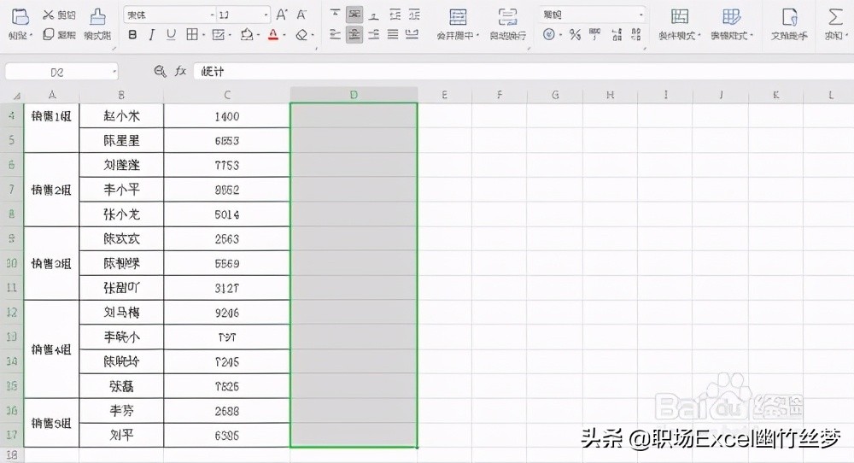Viewport: 854px width, 463px height.
Task: Select the cell containing 刘平
Action: [x=121, y=435]
